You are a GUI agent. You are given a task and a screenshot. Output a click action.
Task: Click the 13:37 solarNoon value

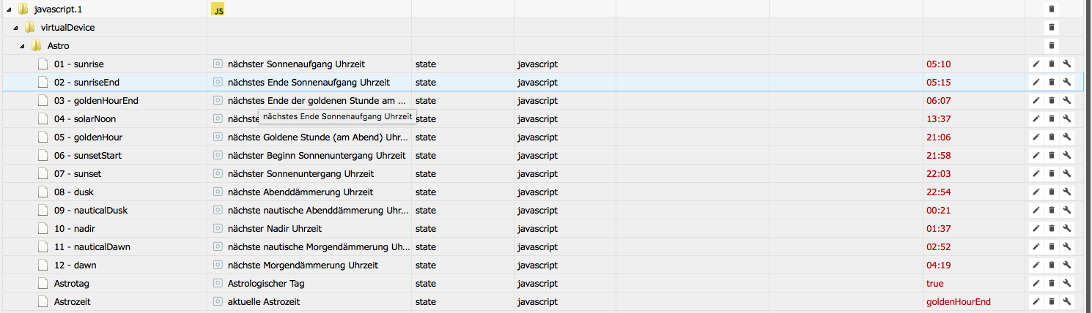click(x=938, y=118)
